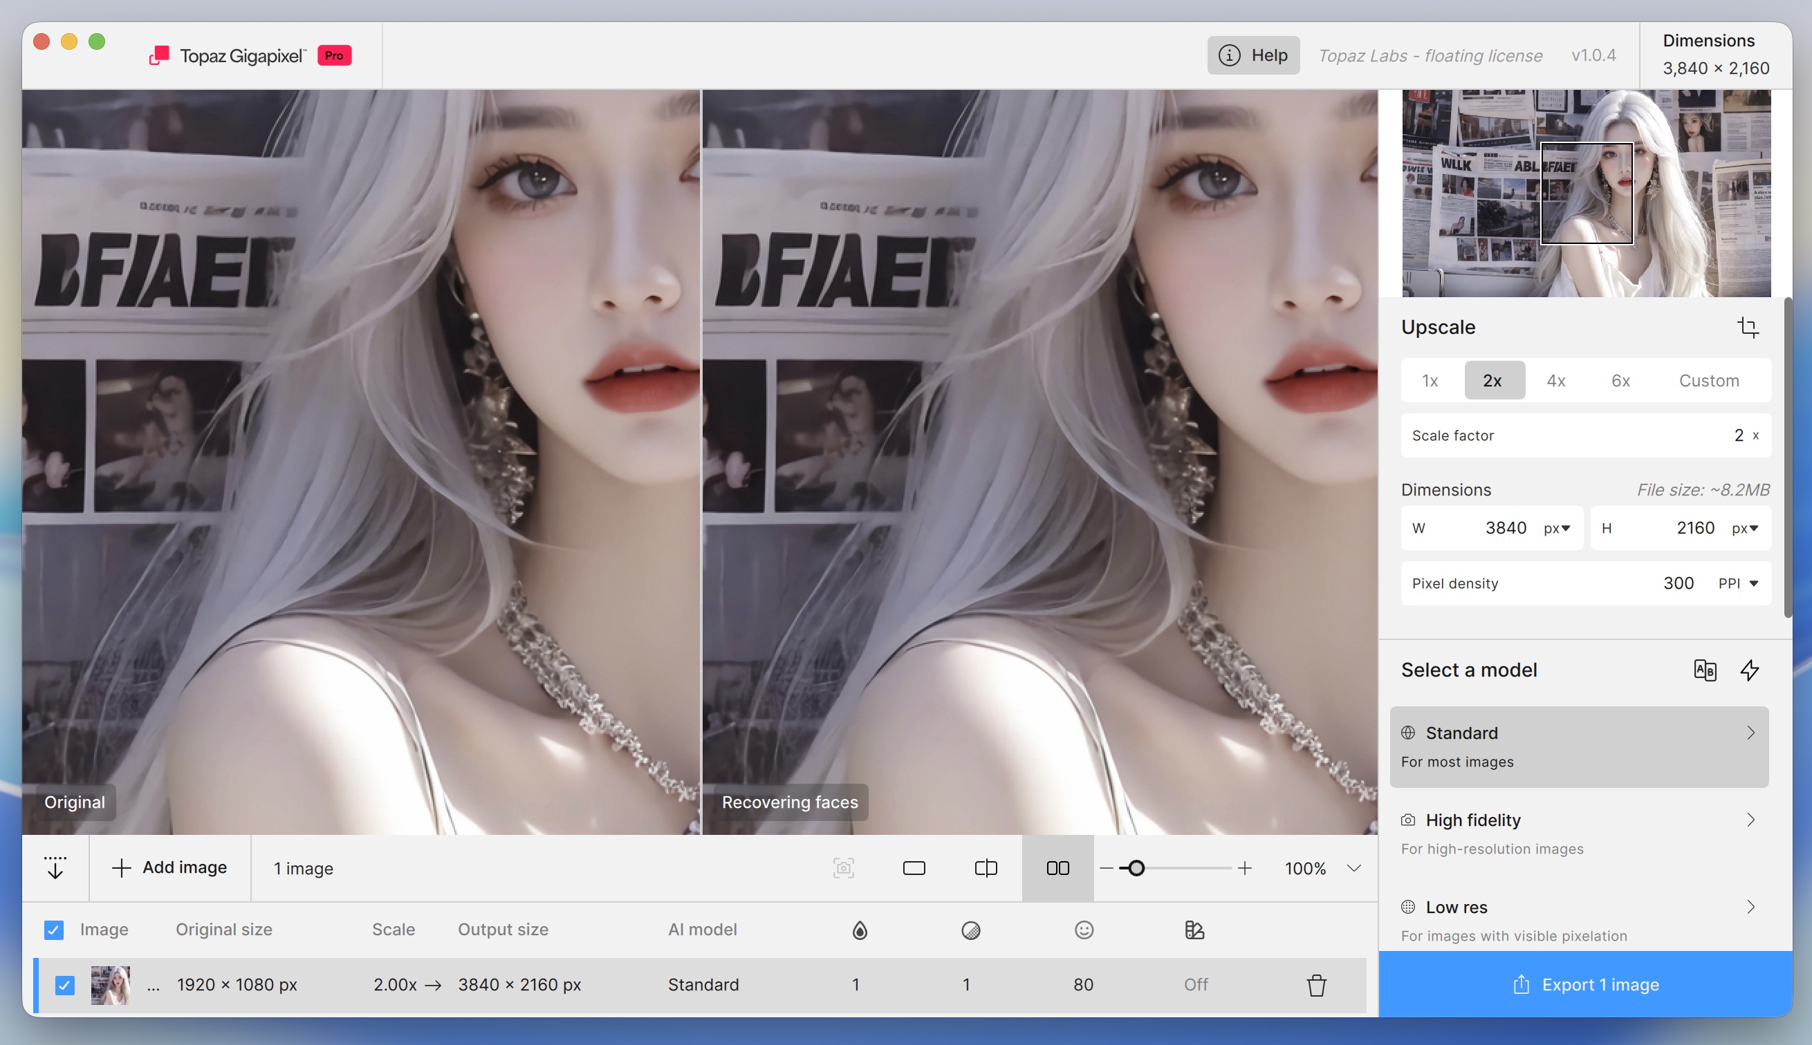Open the PPI unit dropdown

click(1738, 583)
